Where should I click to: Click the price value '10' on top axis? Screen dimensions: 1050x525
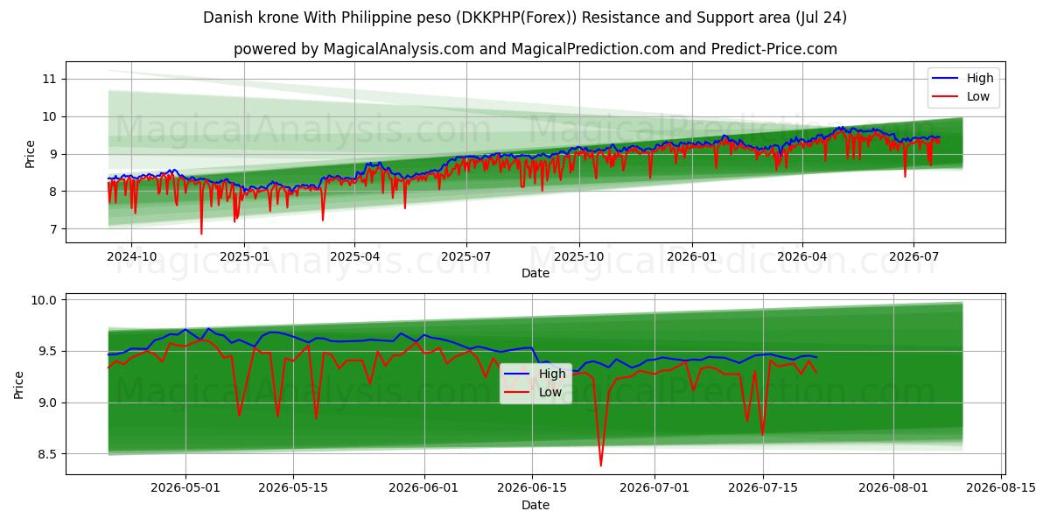(49, 116)
